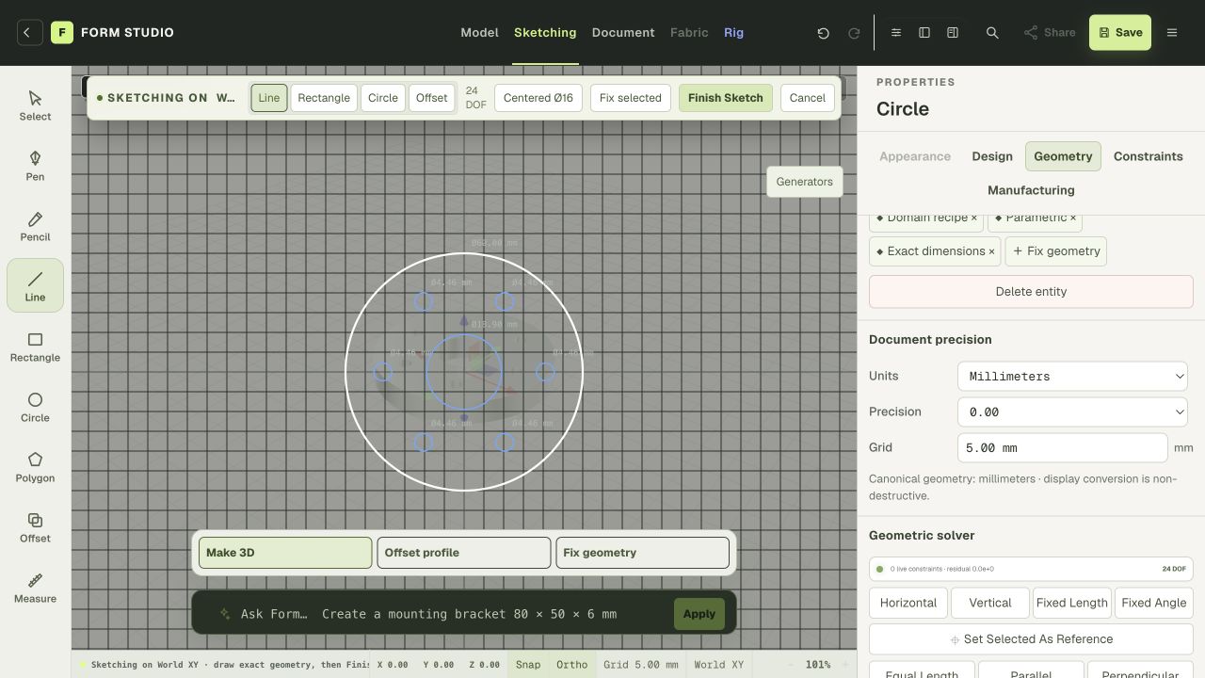
Task: Activate the Line tool in left sidebar
Action: 35,285
